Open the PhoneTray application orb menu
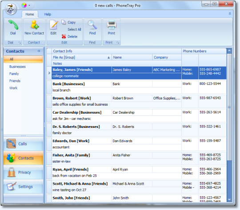 (x=11, y=9)
